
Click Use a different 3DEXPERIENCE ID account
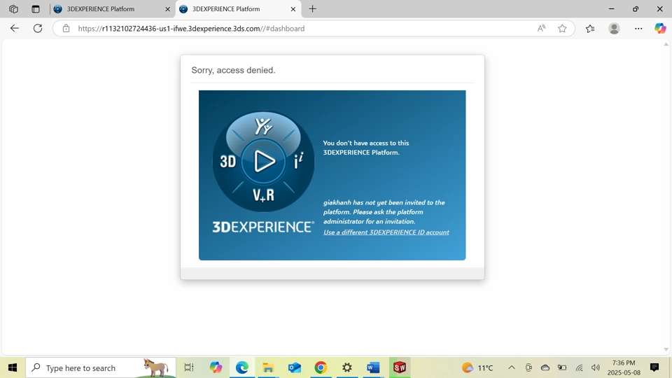[x=386, y=232]
